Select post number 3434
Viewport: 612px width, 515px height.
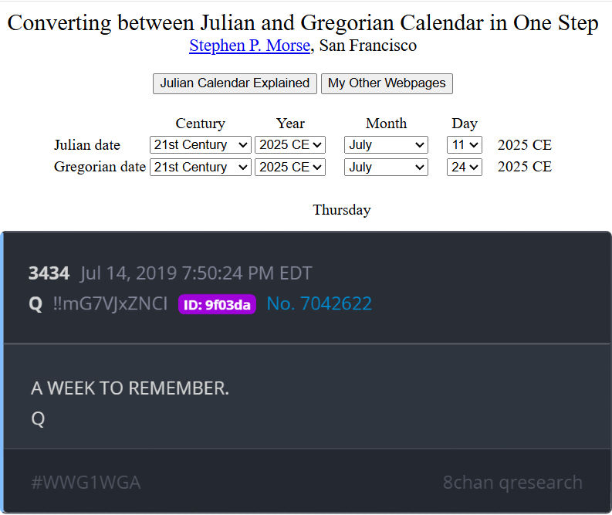pyautogui.click(x=49, y=273)
